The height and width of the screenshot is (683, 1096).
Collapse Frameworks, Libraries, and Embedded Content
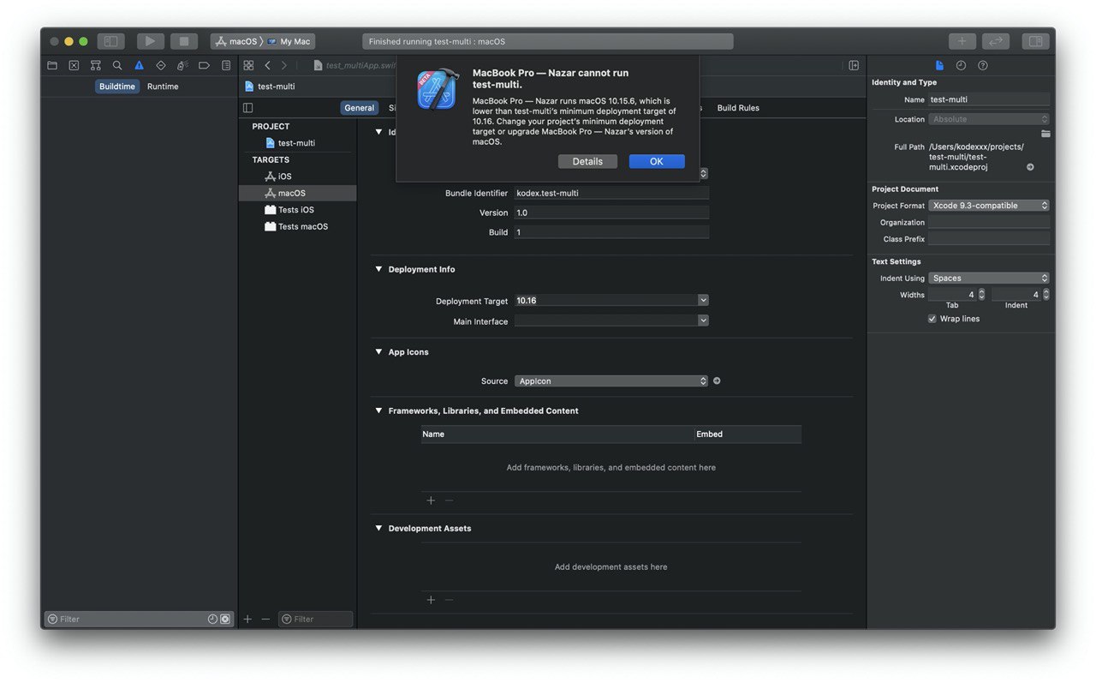(x=378, y=410)
